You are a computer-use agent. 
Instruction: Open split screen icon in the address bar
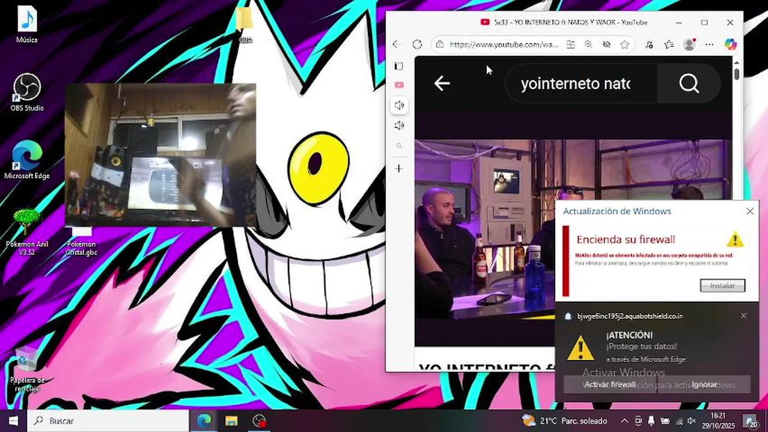pyautogui.click(x=571, y=44)
